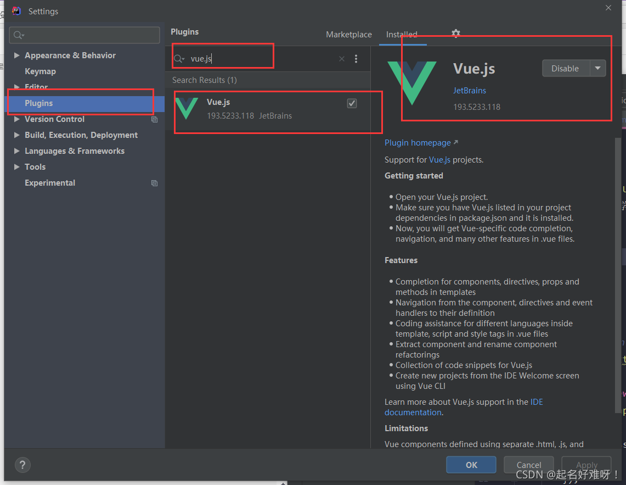This screenshot has width=626, height=485.
Task: Expand the Tools tree node
Action: [x=17, y=167]
